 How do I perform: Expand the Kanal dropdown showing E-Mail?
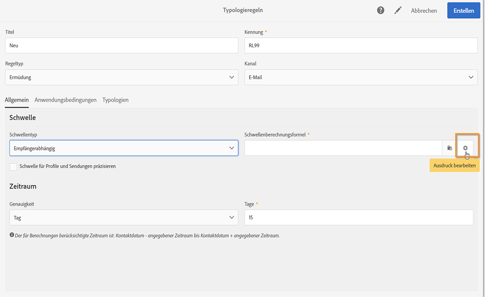pos(361,77)
